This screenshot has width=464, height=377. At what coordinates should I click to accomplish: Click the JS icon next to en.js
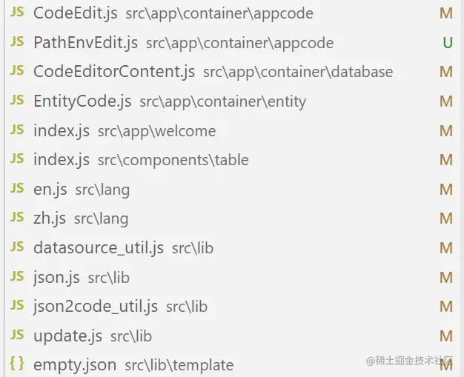(17, 188)
